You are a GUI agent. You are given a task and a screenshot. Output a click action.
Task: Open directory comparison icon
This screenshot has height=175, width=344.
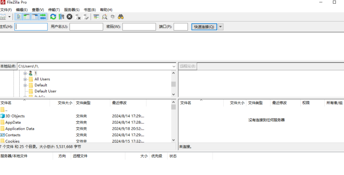pyautogui.click(x=96, y=17)
